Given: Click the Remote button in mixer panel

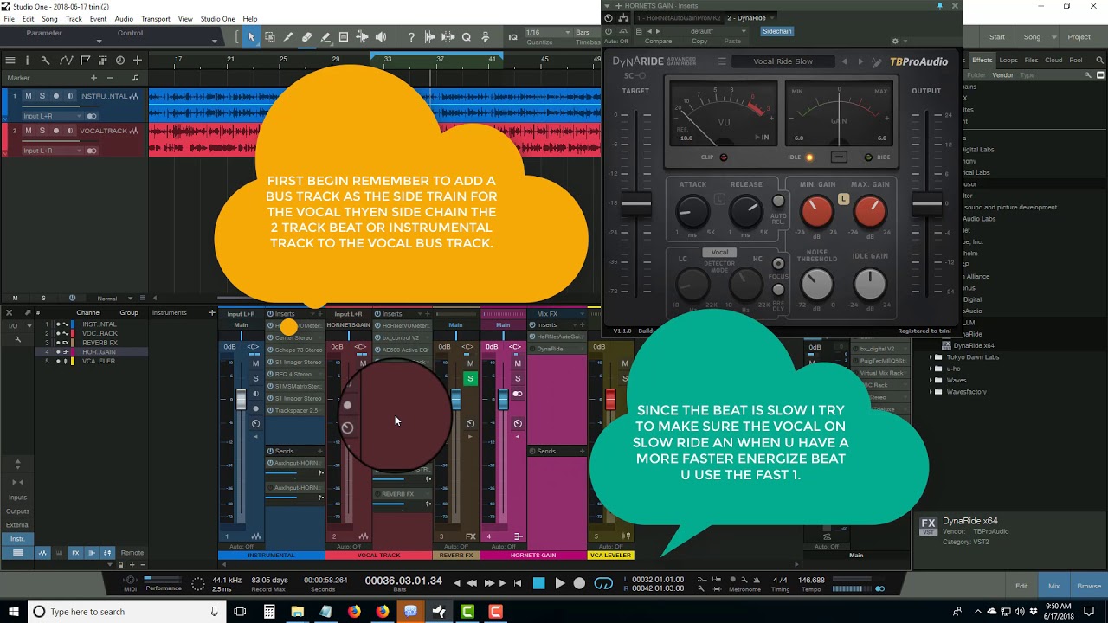Looking at the screenshot, I should click(x=132, y=553).
